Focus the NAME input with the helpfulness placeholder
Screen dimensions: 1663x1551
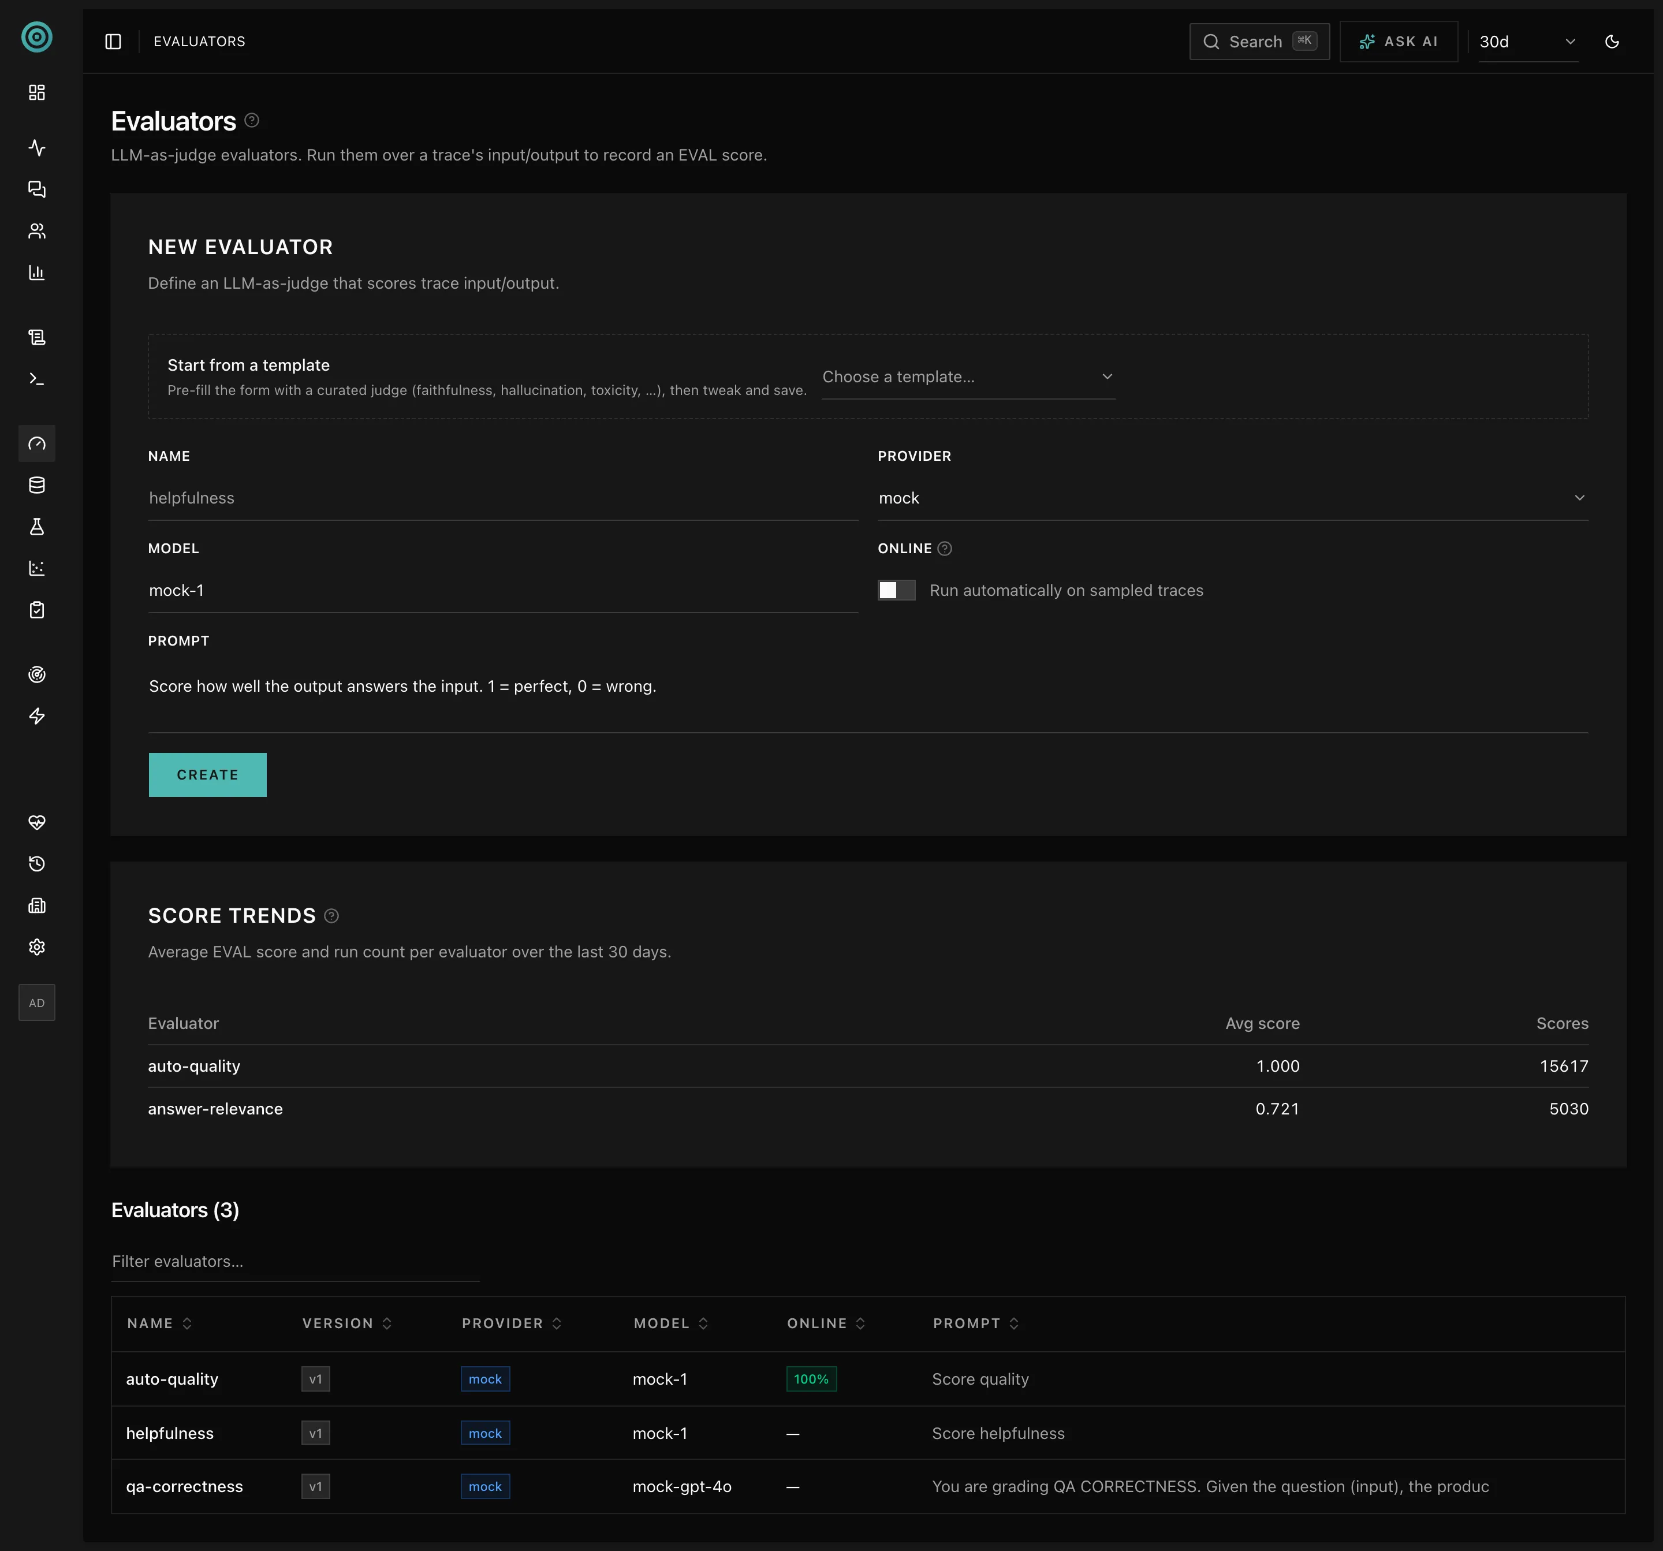pos(503,498)
